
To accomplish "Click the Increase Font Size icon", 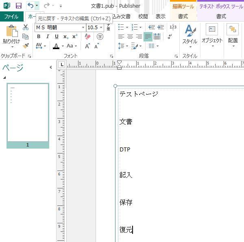I will pyautogui.click(x=87, y=46).
